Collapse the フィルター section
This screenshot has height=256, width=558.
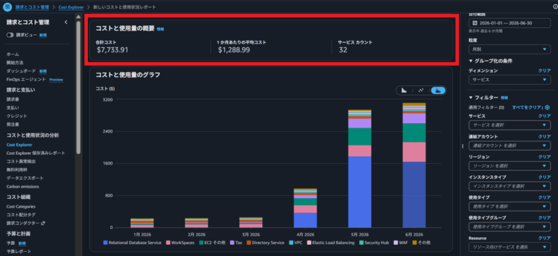pos(471,97)
